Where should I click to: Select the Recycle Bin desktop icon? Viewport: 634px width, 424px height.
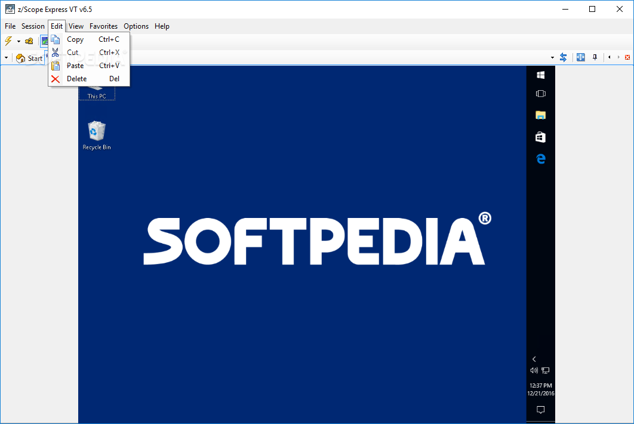pos(97,136)
